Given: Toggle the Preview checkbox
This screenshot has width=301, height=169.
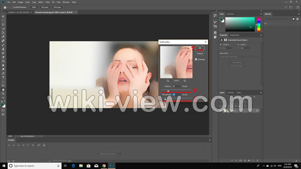Looking at the screenshot, I should [x=196, y=59].
